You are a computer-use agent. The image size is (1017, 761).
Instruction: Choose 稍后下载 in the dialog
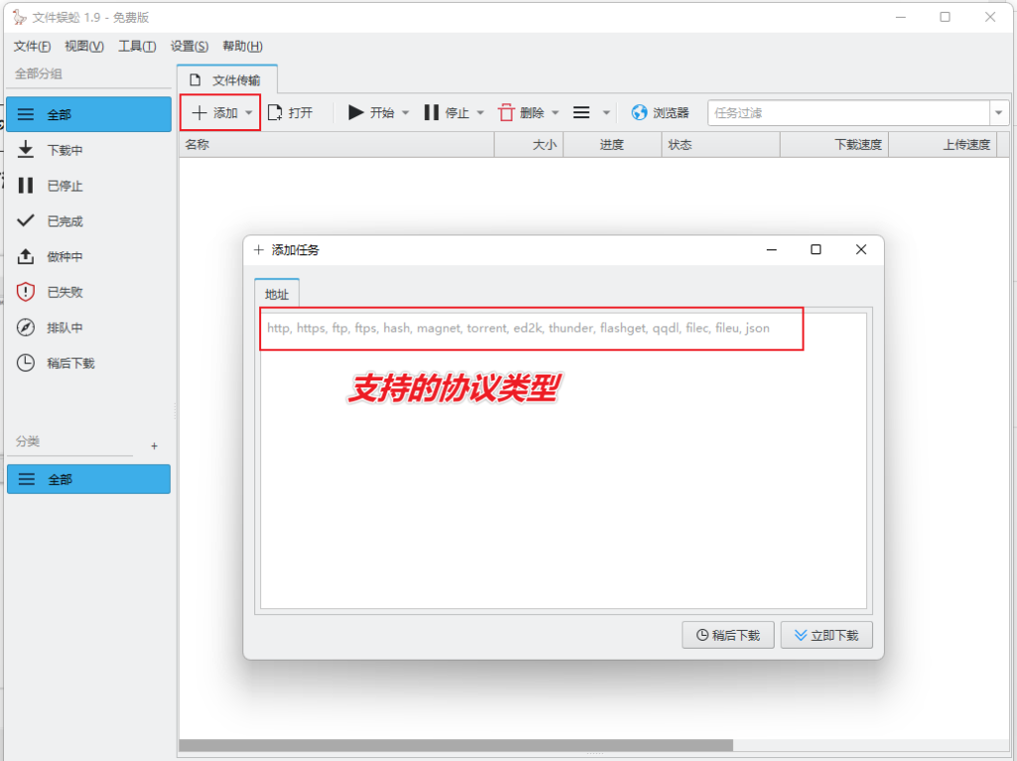(728, 635)
